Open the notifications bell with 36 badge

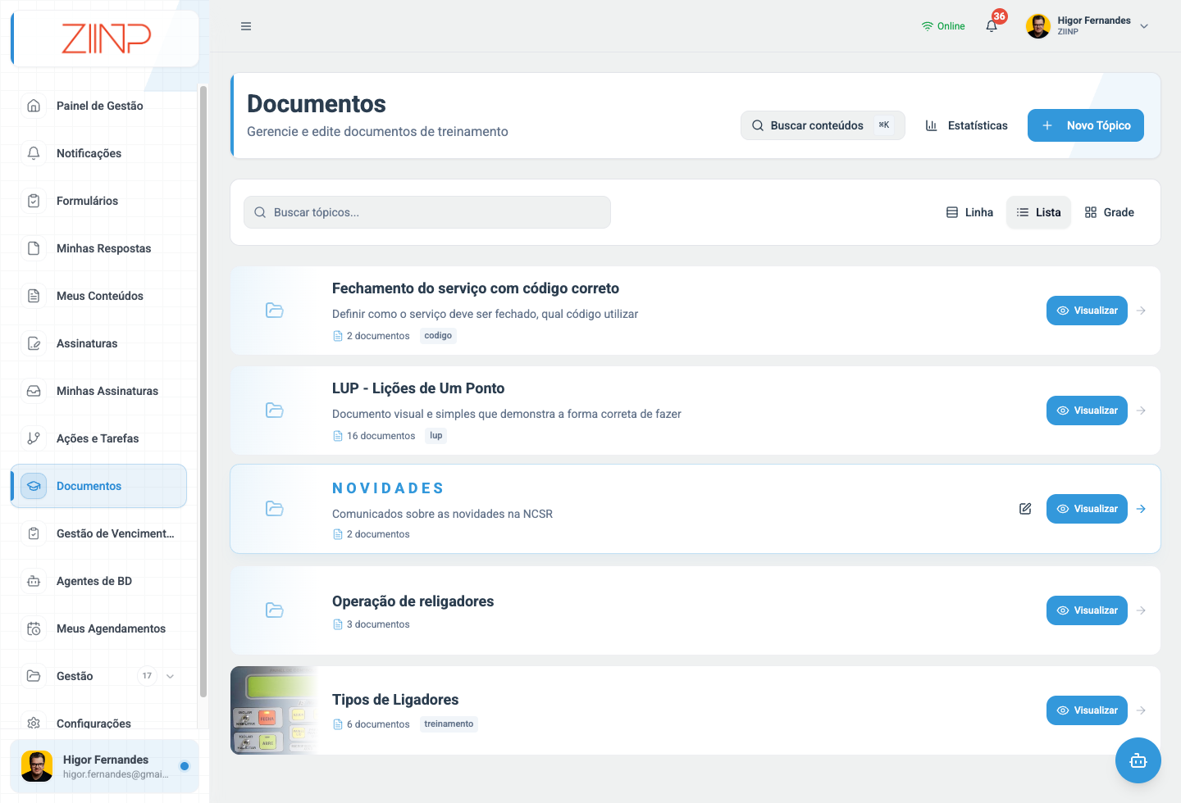(x=992, y=25)
